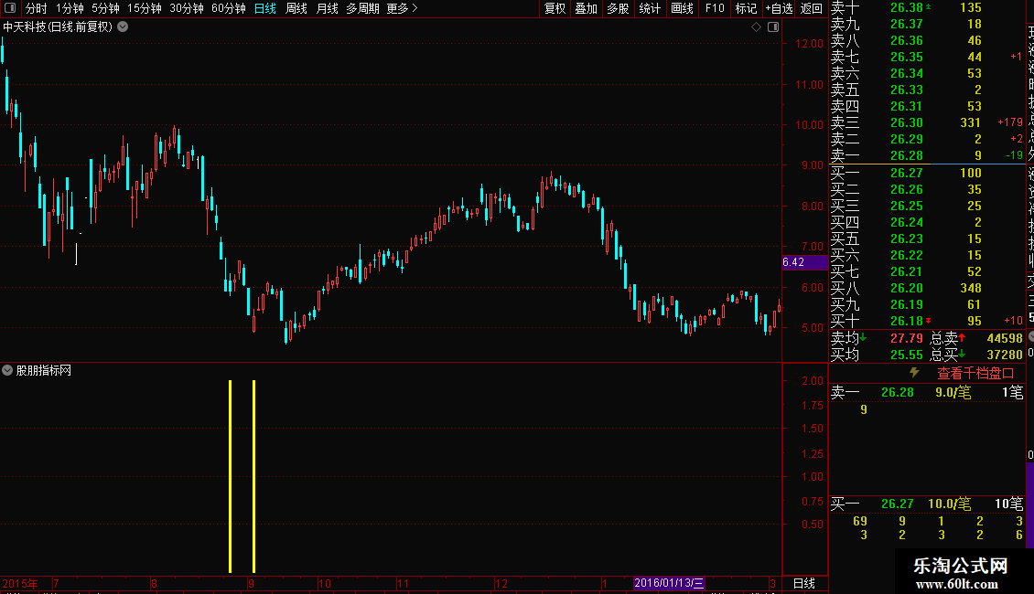1034x594 pixels.
Task: Click the 69 order count in 买一 queue
Action: click(x=860, y=521)
